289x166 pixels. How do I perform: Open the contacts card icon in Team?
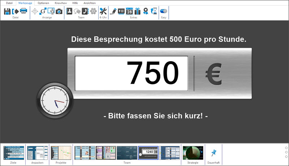tap(70, 11)
